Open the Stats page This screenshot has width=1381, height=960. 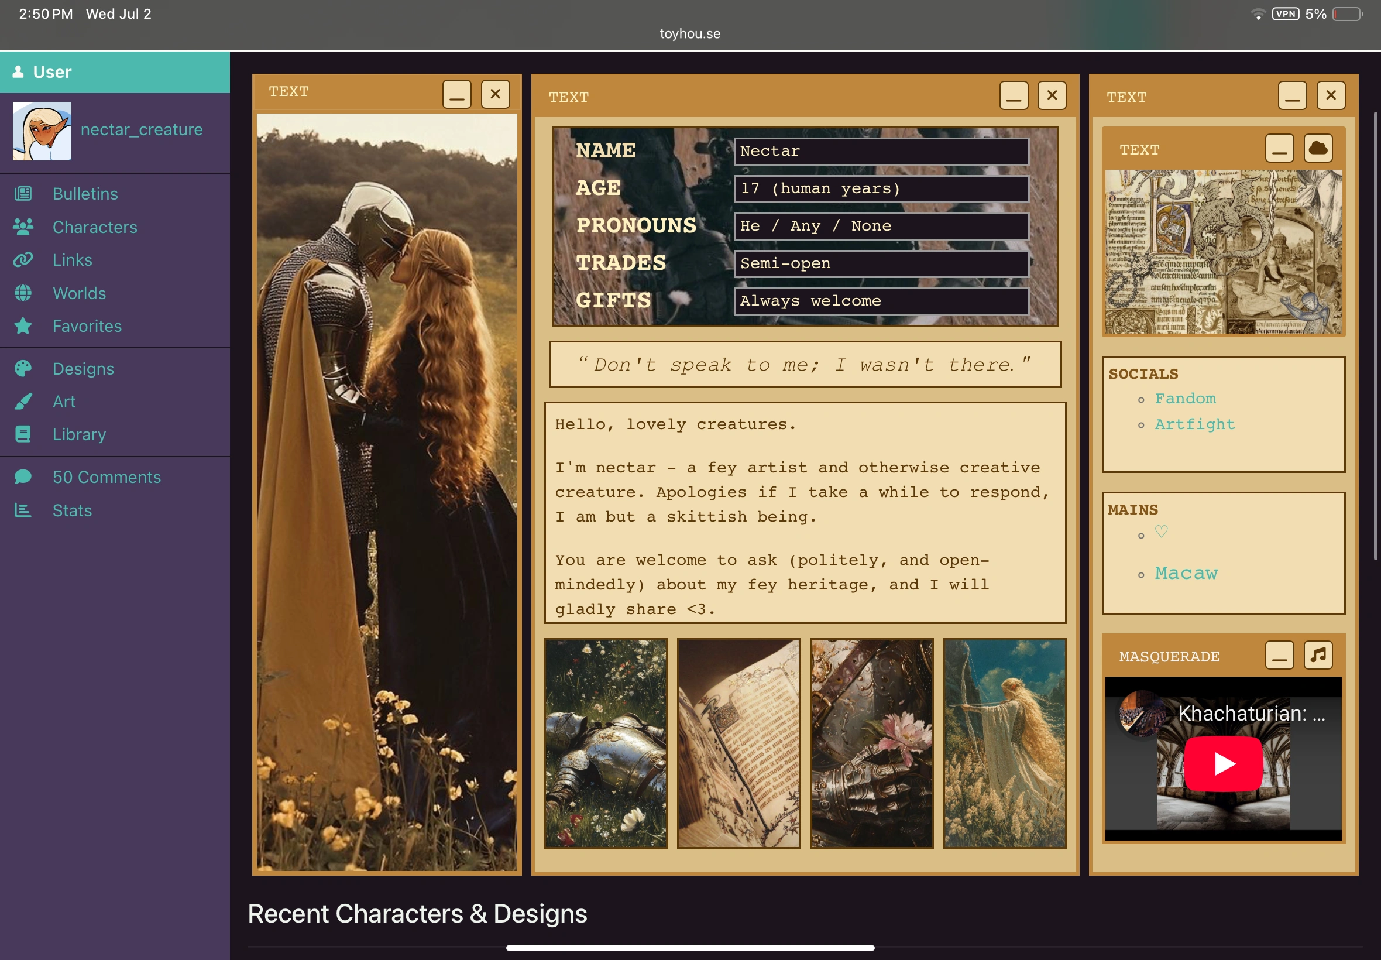pyautogui.click(x=72, y=510)
